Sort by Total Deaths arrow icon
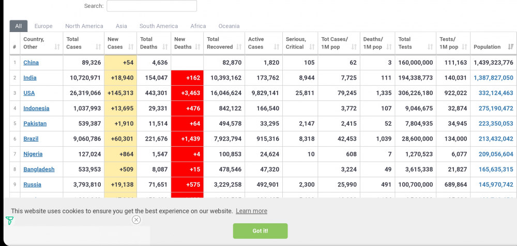 coord(164,47)
